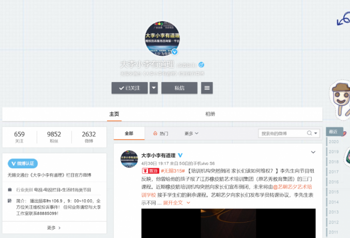
Task: Expand 更多 in the profile info card
Action: click(53, 228)
